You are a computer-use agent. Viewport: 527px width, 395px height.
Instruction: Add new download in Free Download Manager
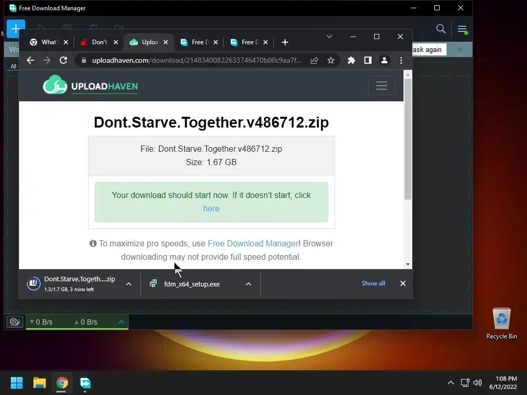coord(16,29)
